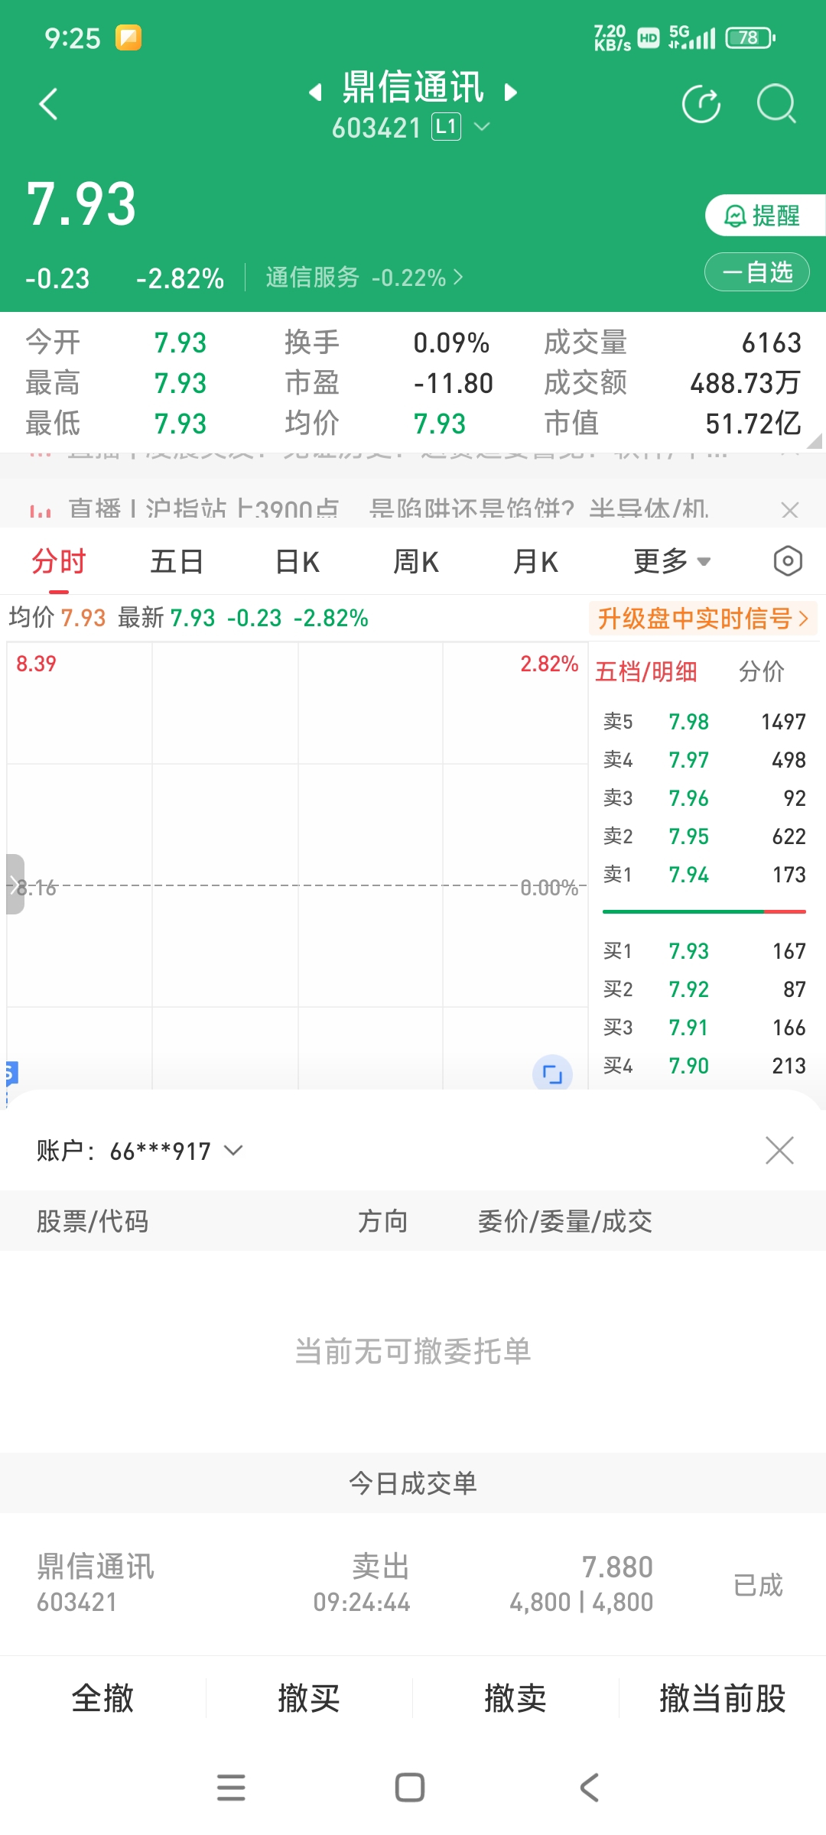Select 买2 price 7.92 row
The image size is (826, 1835).
704,989
